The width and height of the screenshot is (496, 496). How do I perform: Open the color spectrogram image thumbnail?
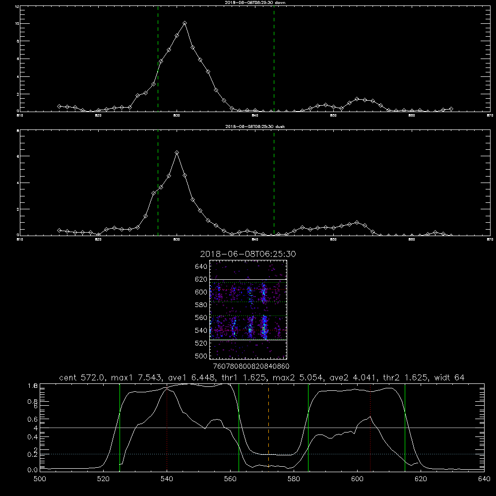coord(248,310)
